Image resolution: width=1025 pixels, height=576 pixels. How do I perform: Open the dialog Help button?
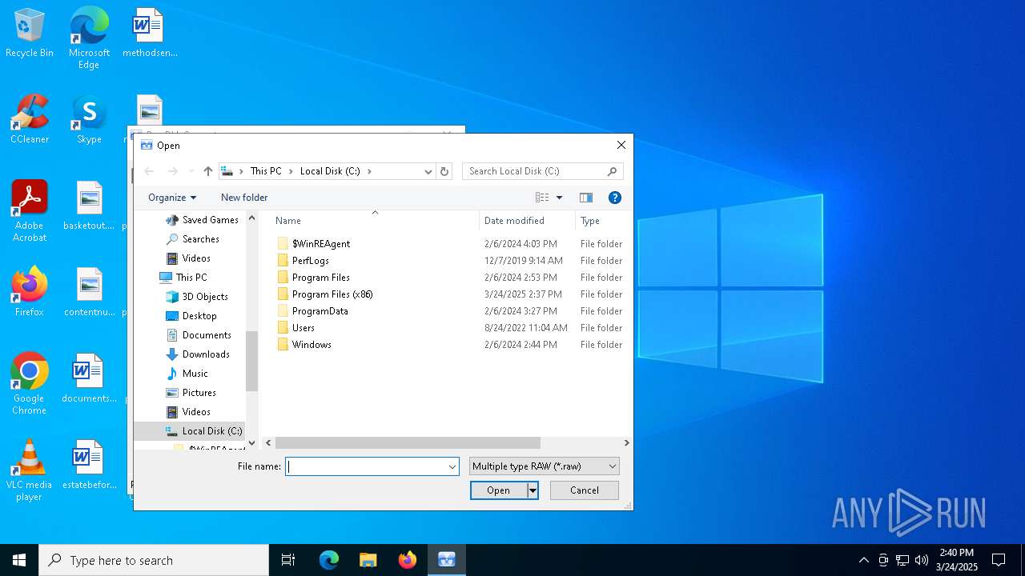click(615, 198)
